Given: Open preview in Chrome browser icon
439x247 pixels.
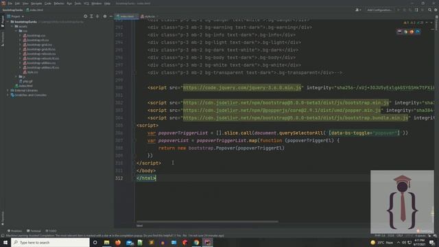Looking at the screenshot, I should (405, 32).
